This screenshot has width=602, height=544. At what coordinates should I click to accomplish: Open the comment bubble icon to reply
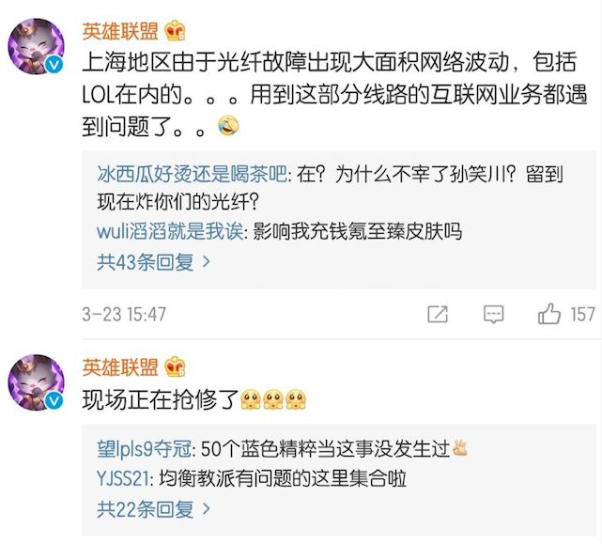pyautogui.click(x=492, y=314)
